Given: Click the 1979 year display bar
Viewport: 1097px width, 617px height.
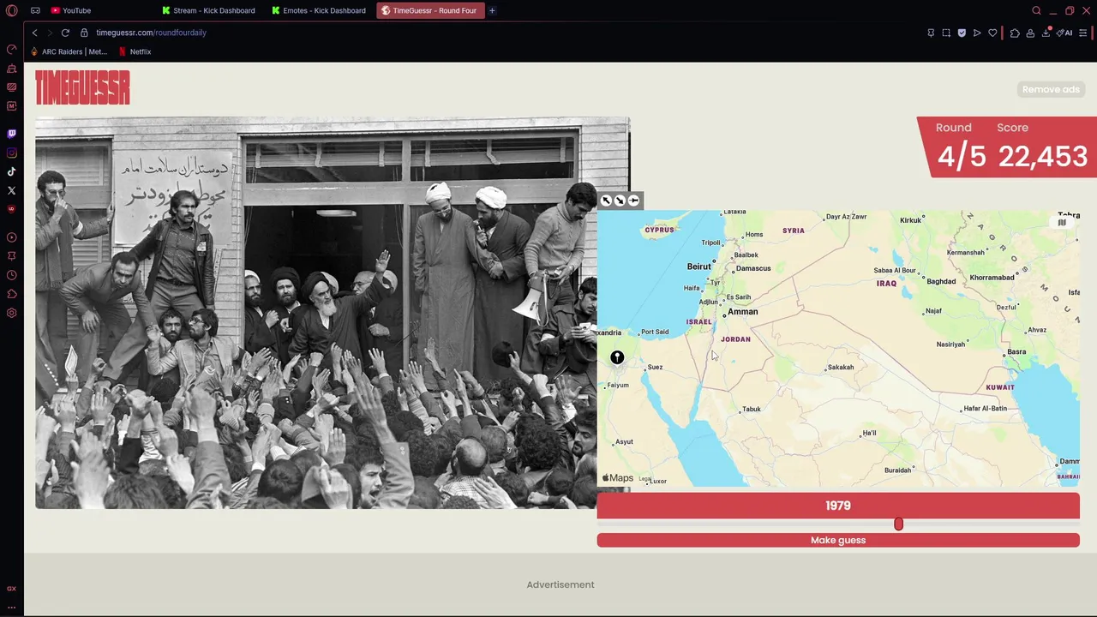Looking at the screenshot, I should 838,506.
